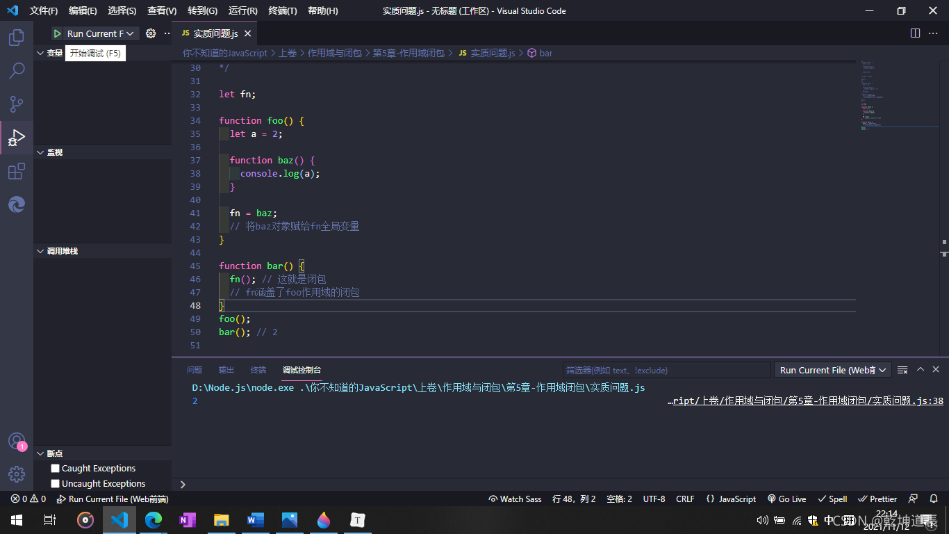
Task: Open the 终端(T) menu
Action: pos(282,11)
